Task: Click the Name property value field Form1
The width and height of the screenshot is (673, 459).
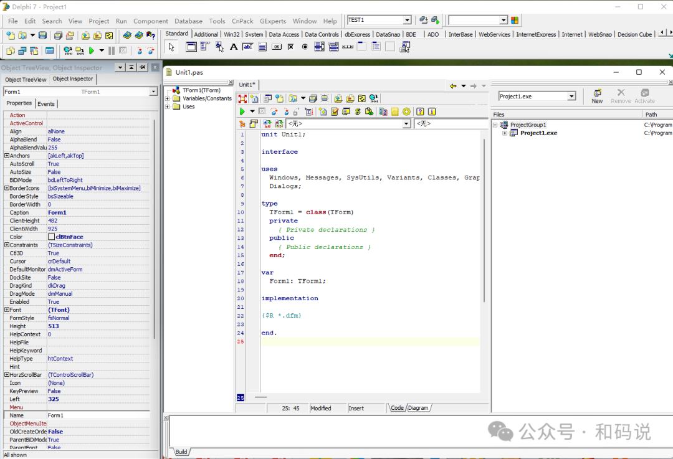Action: point(98,415)
